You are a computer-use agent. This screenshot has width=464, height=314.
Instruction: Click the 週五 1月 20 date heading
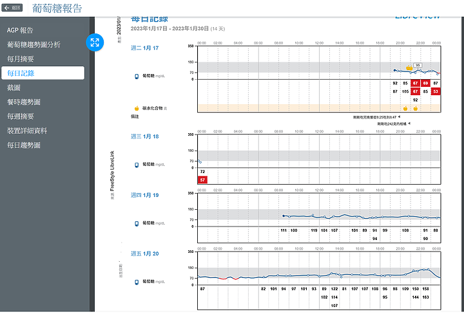coord(145,253)
